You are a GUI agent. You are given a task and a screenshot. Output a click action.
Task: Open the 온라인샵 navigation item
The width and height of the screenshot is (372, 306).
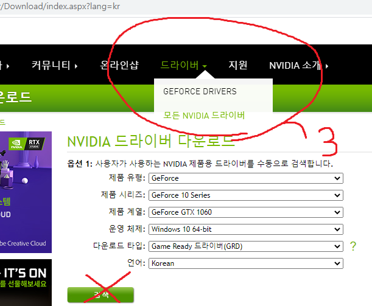point(119,65)
